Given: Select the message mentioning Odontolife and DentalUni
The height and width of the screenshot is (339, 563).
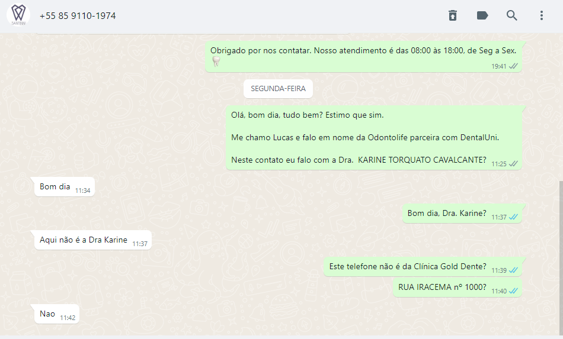Looking at the screenshot, I should 374,138.
